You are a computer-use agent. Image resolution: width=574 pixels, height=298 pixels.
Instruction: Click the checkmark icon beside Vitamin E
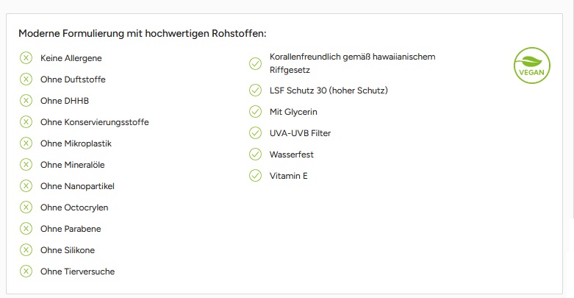point(256,176)
